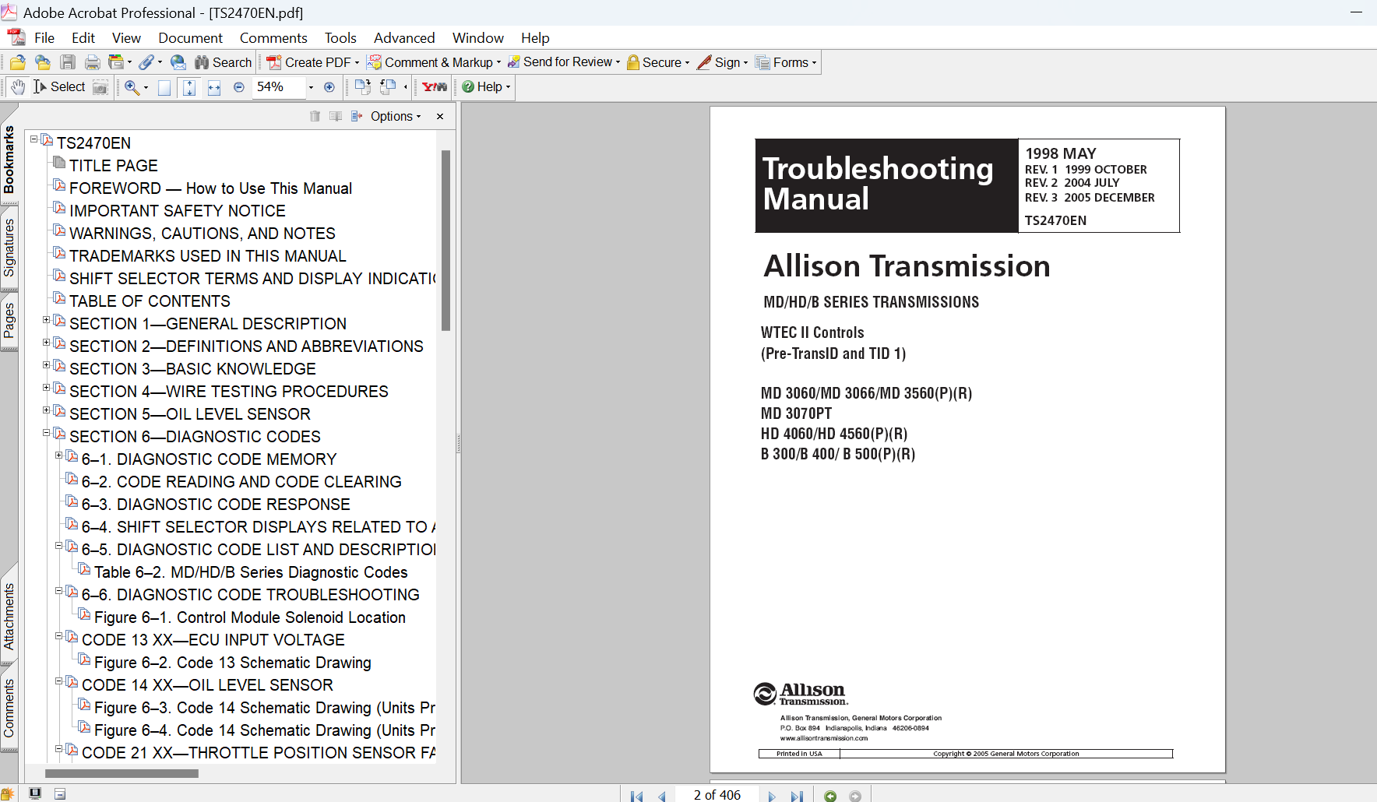Rotate page clockwise icon
Viewport: 1377px width, 802px height.
362,87
